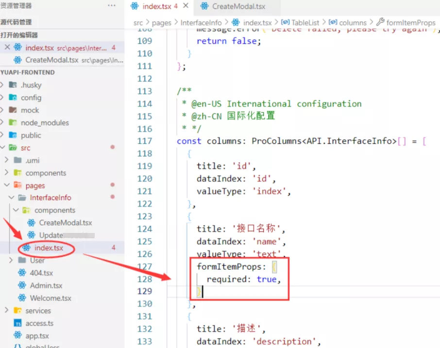Click the columns breadcrumb segment

pos(353,23)
